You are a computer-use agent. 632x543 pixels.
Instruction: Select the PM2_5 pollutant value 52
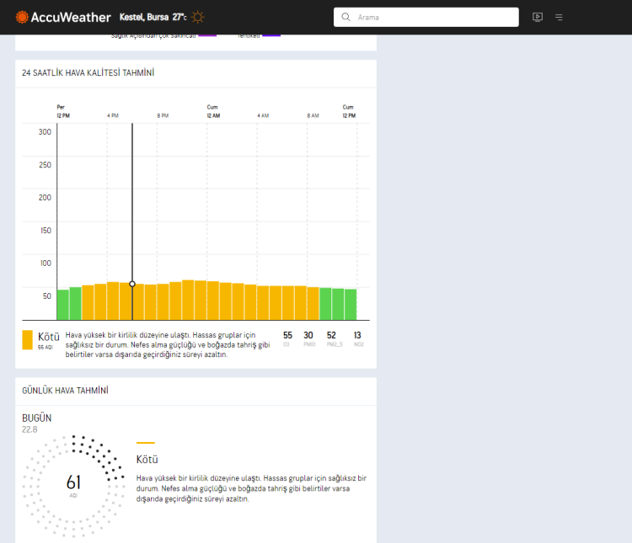point(331,336)
